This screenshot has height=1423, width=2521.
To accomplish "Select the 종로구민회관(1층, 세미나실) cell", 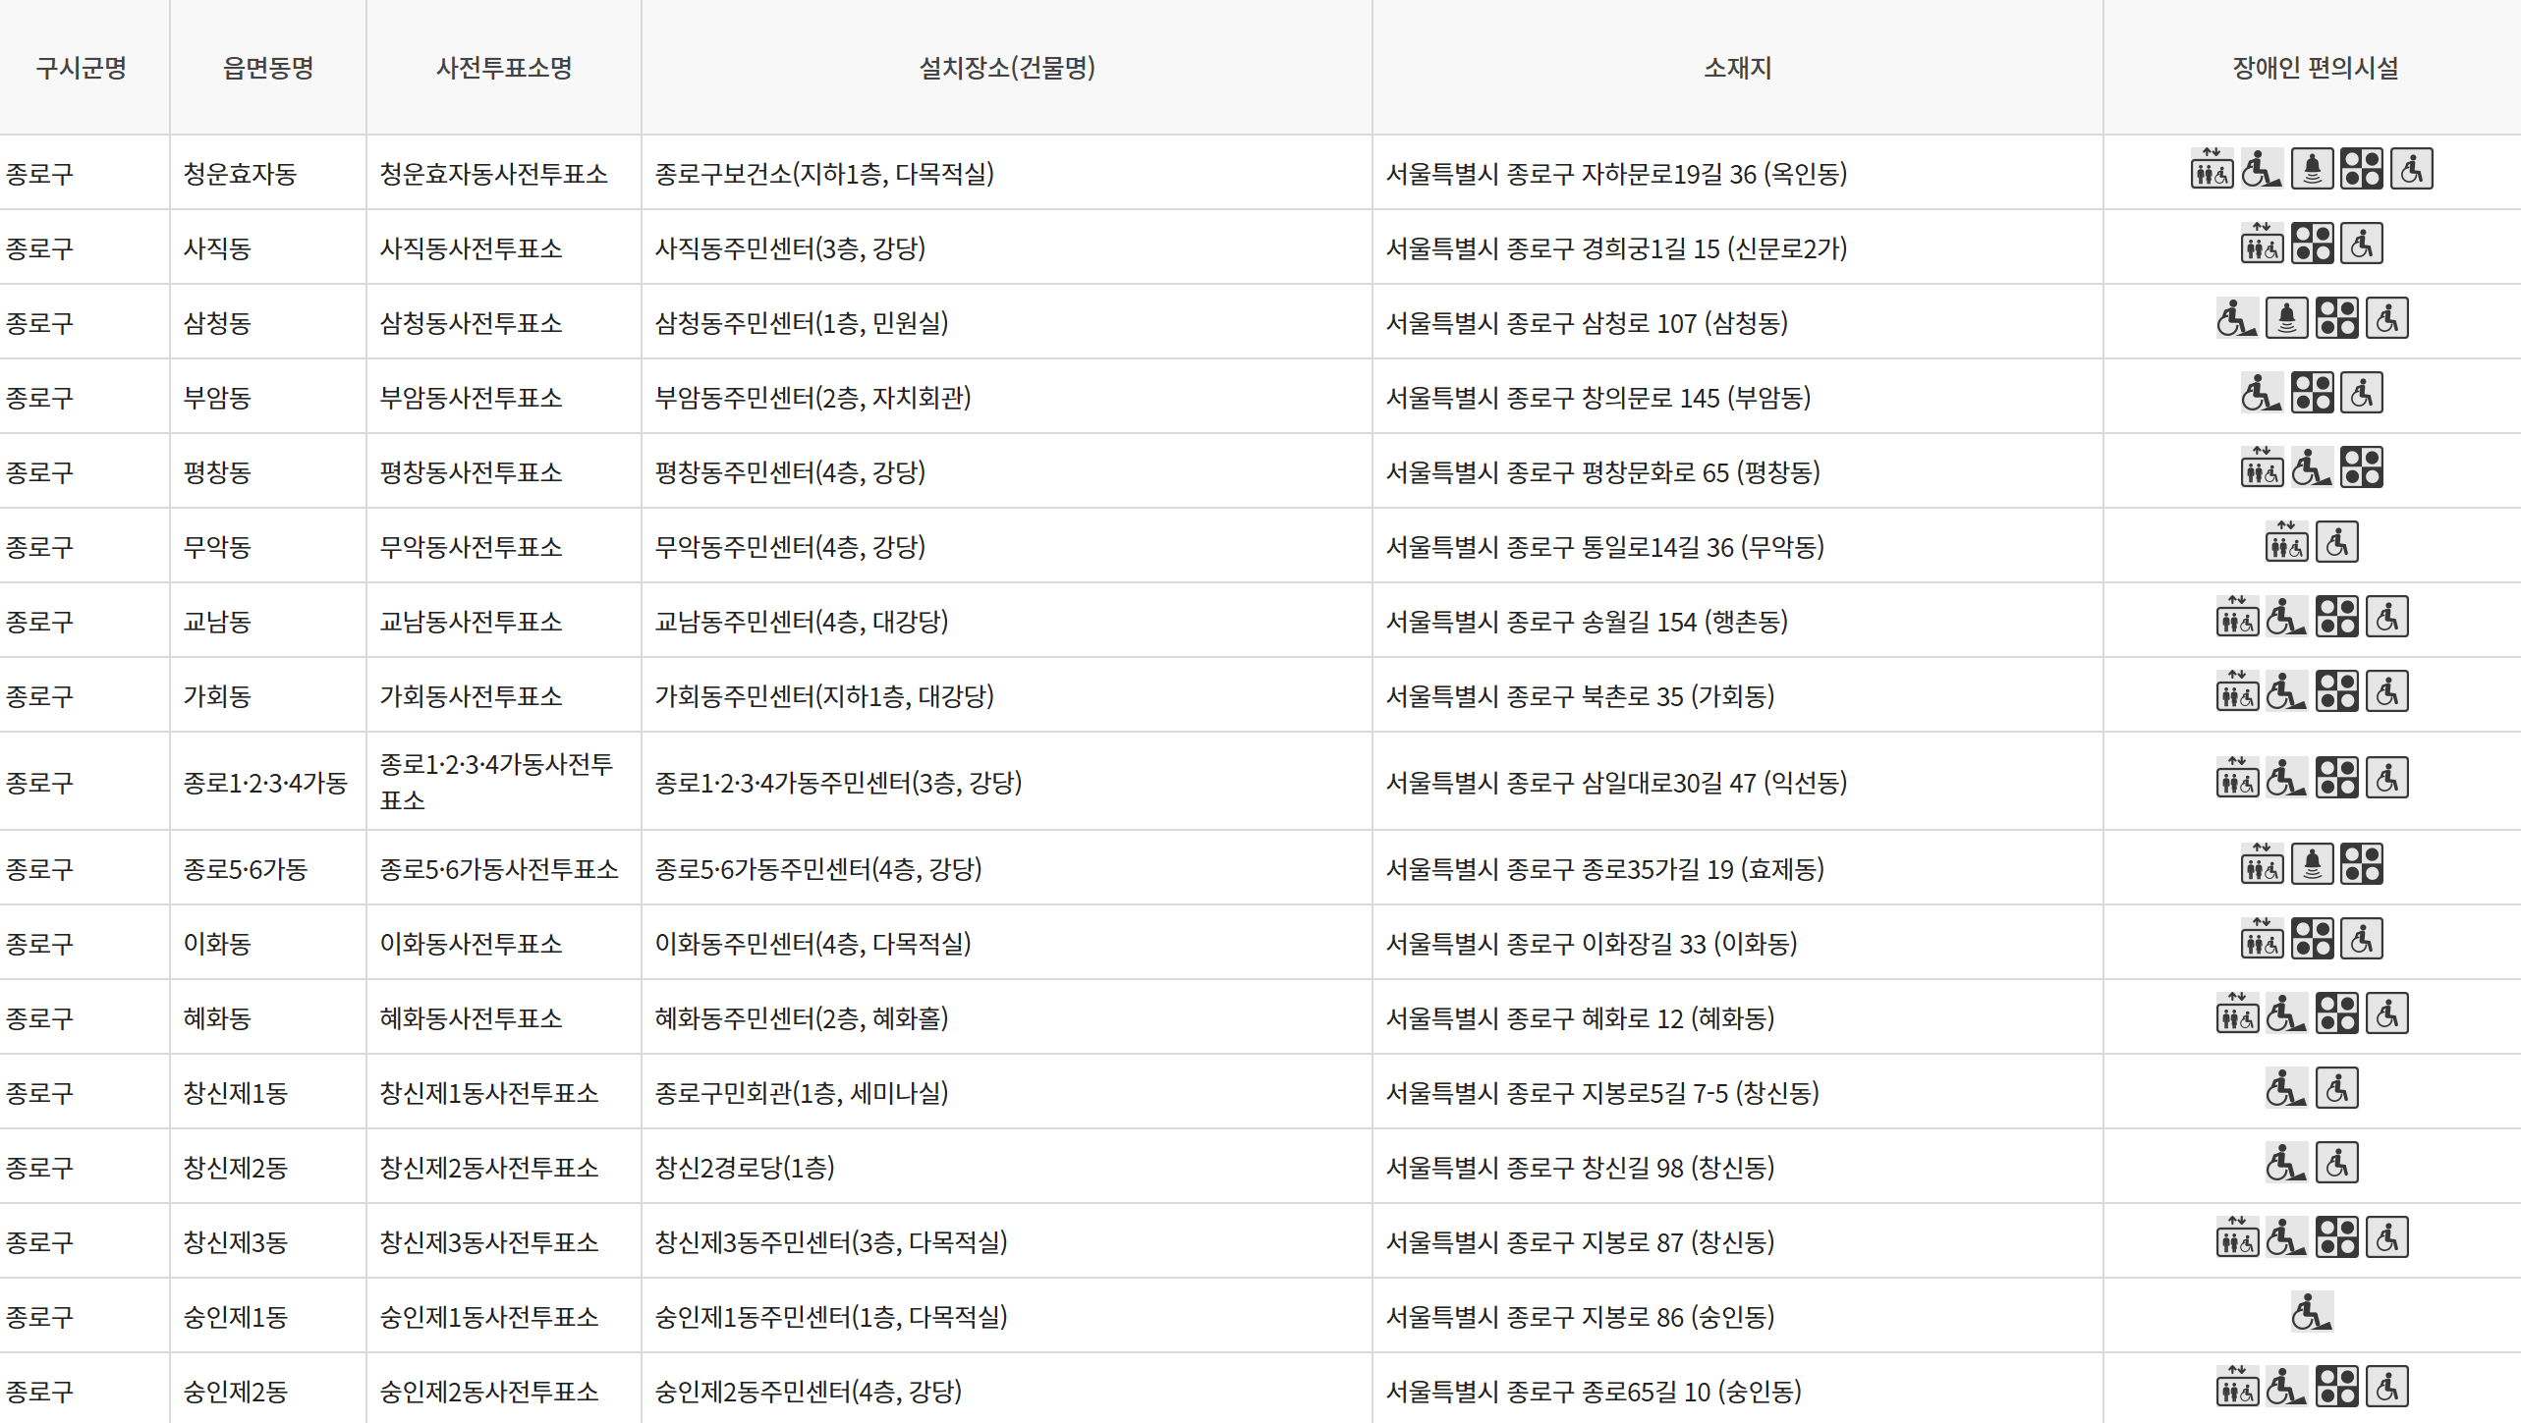I will [x=801, y=1093].
